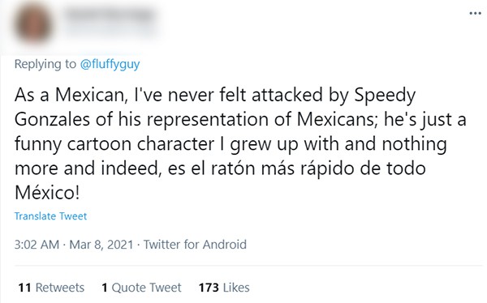The image size is (487, 303).
Task: Click the word representation in the tweet
Action: 208,120
